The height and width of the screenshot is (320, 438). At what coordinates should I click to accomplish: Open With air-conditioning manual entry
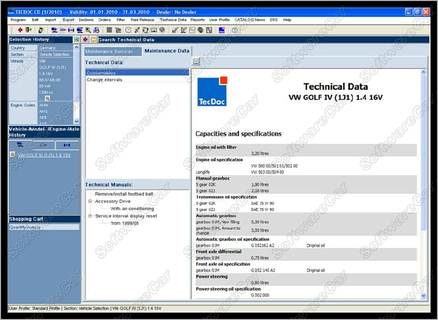[132, 209]
